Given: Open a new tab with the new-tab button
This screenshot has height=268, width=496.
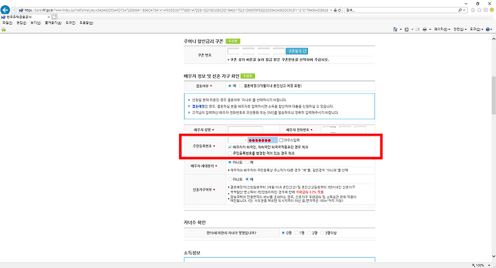Looking at the screenshot, I should [x=54, y=17].
